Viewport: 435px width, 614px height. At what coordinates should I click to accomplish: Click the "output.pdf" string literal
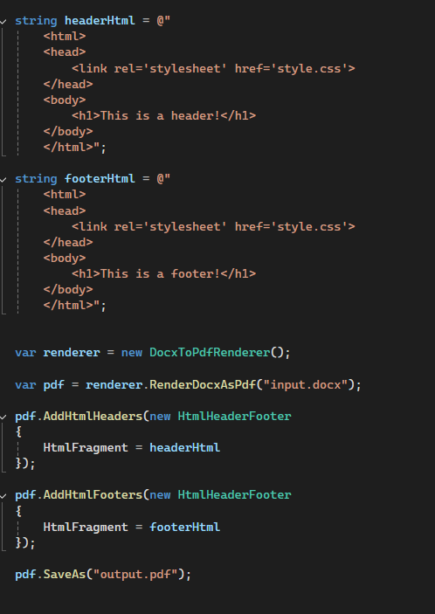tap(136, 575)
